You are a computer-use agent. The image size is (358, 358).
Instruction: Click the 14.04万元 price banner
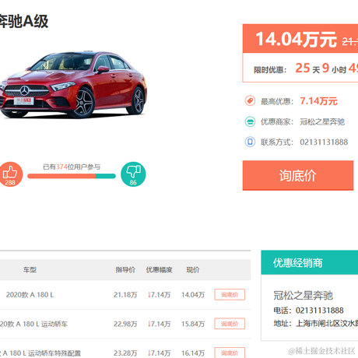click(300, 39)
